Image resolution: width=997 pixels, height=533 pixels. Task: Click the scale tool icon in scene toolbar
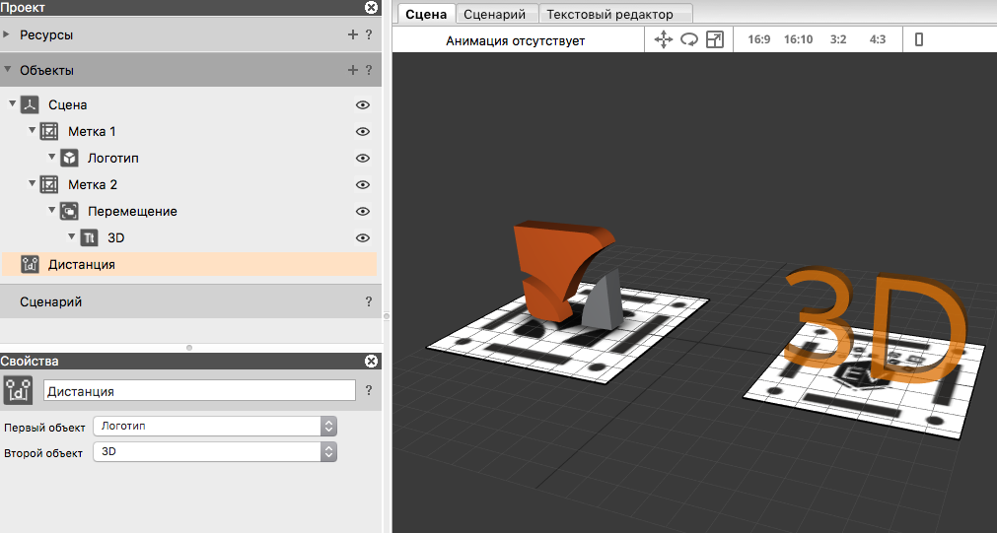(x=715, y=39)
